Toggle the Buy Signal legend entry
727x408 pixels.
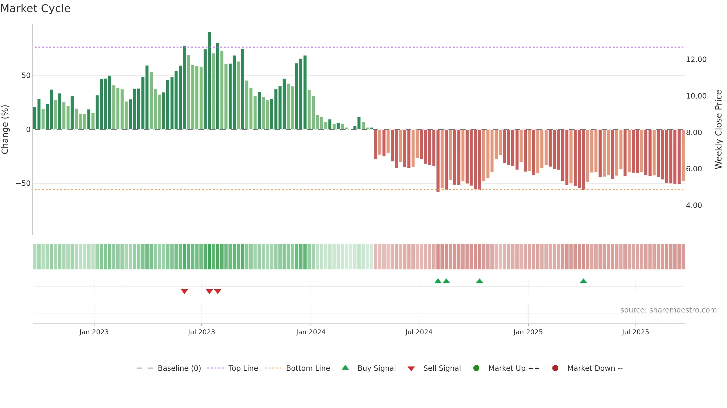pyautogui.click(x=369, y=368)
